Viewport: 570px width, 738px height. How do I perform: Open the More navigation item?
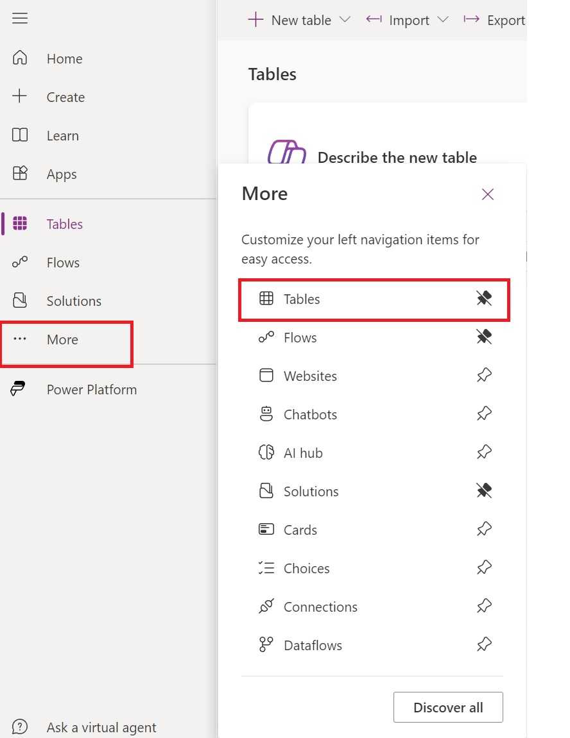[x=62, y=339]
